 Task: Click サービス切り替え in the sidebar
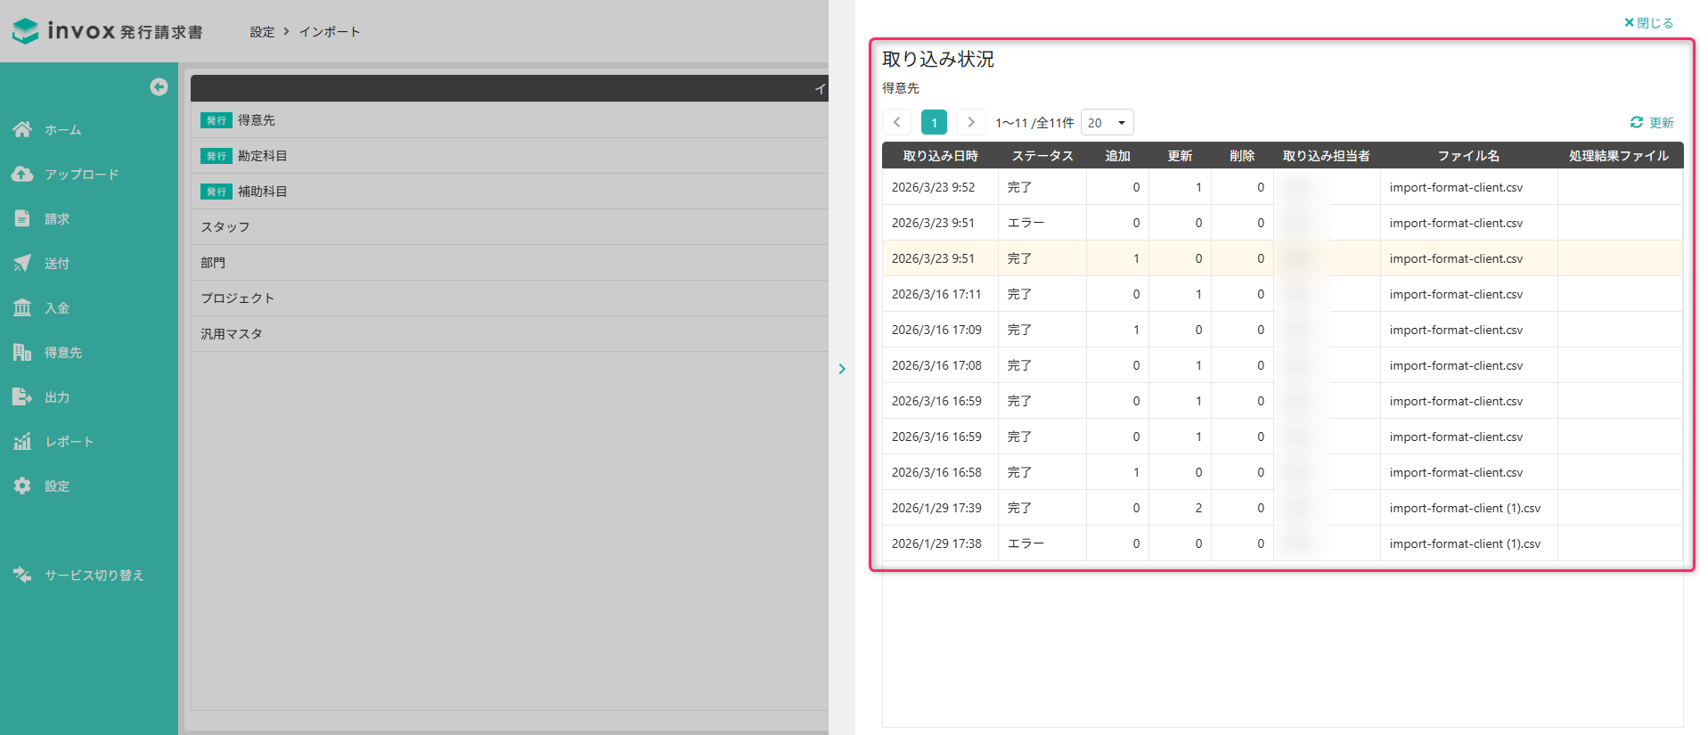coord(94,575)
